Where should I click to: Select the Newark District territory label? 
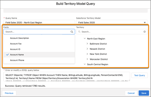pos(97,49)
